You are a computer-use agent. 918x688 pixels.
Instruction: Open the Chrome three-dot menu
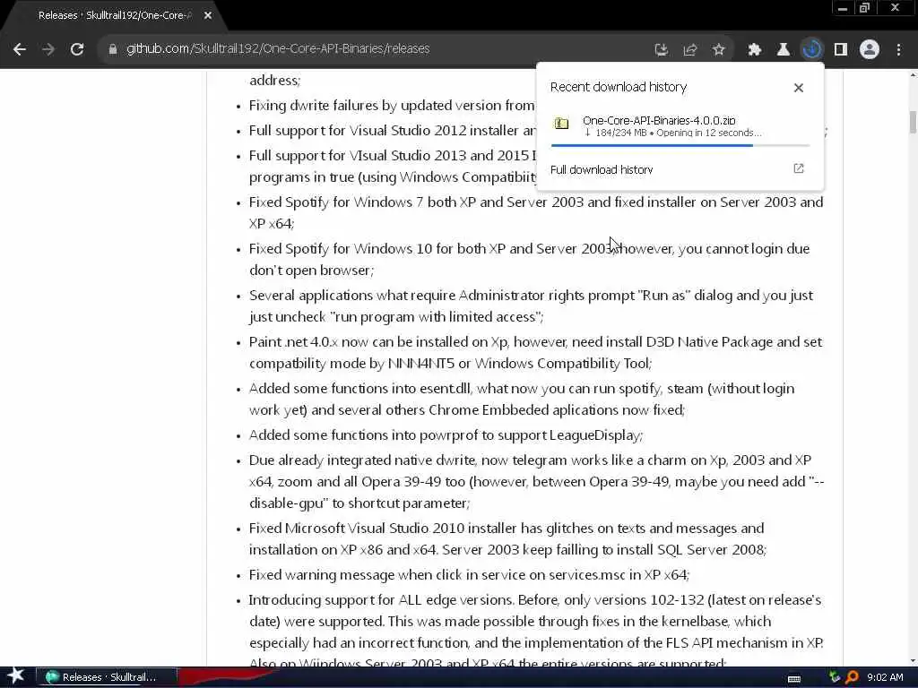(898, 50)
